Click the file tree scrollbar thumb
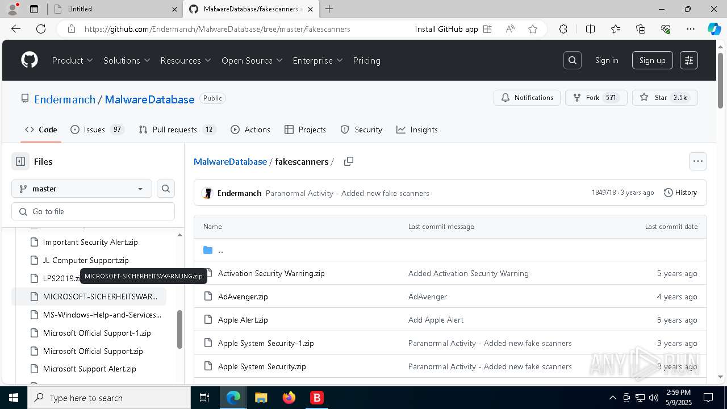The width and height of the screenshot is (727, 409). coord(180,329)
